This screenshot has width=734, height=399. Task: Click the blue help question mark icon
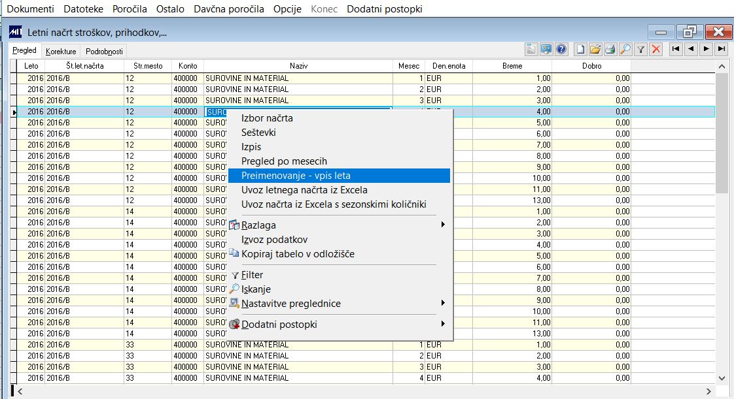[x=561, y=49]
